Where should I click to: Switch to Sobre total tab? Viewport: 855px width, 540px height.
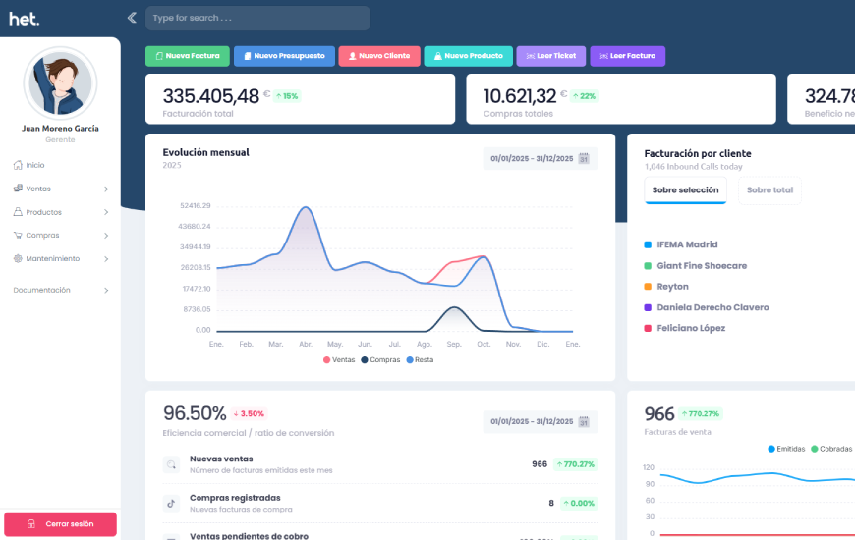click(769, 190)
